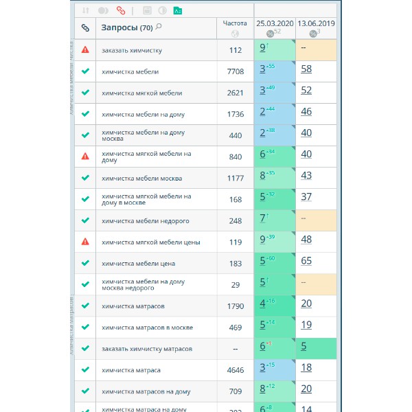Viewport: 412px width, 412px height.
Task: Open position 58 link for химчистка мебели
Action: click(306, 69)
